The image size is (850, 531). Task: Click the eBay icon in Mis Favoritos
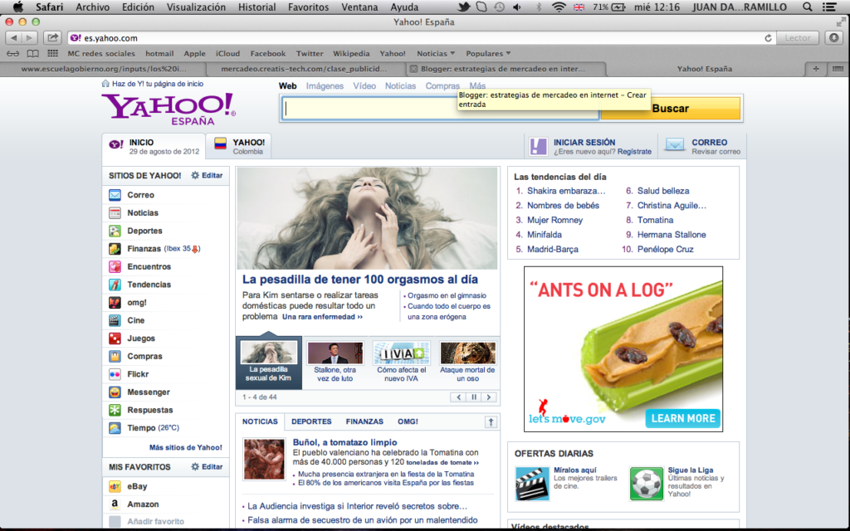[115, 486]
